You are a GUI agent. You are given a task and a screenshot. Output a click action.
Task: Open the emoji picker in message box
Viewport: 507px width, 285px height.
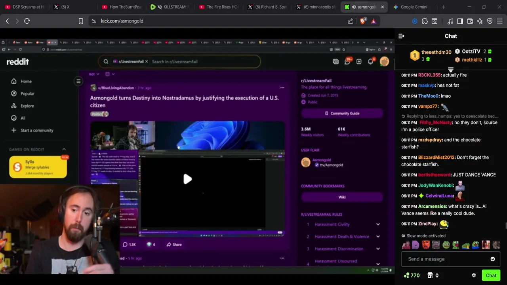pos(493,259)
